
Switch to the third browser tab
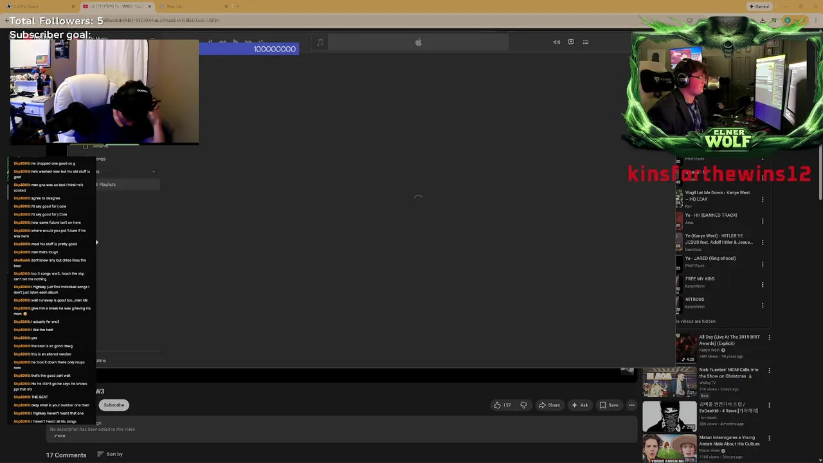click(x=193, y=6)
